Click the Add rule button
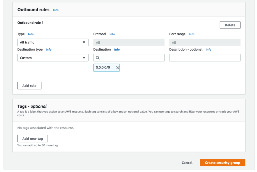 [29, 86]
